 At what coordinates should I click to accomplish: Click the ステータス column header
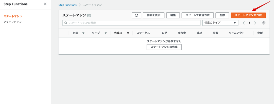(x=143, y=33)
